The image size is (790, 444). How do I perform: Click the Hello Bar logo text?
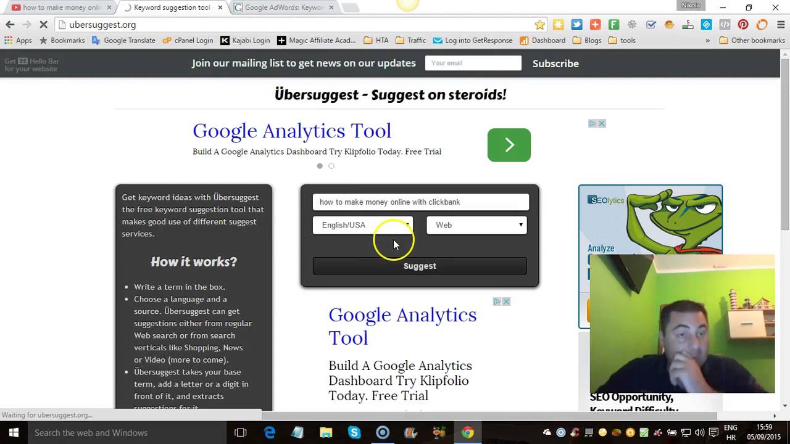pyautogui.click(x=31, y=65)
